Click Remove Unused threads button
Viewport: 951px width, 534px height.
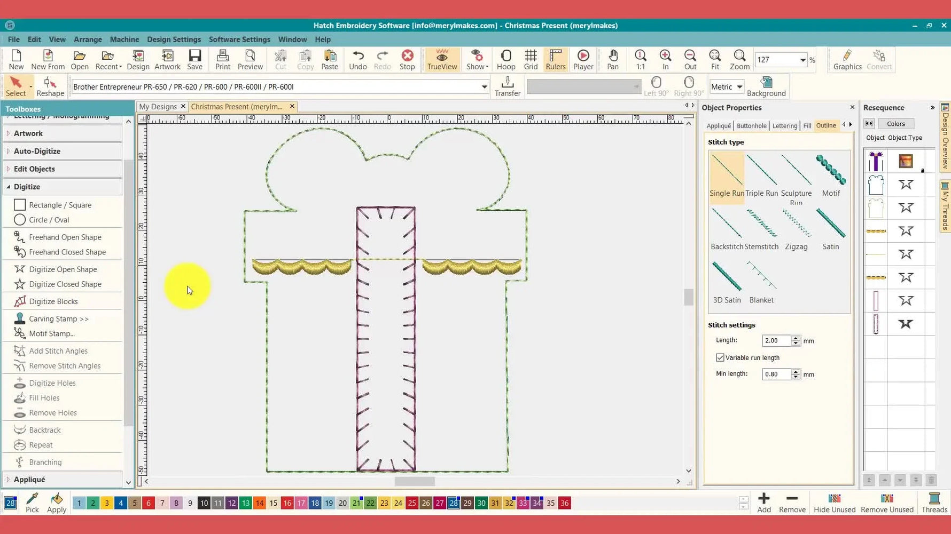[x=887, y=503]
